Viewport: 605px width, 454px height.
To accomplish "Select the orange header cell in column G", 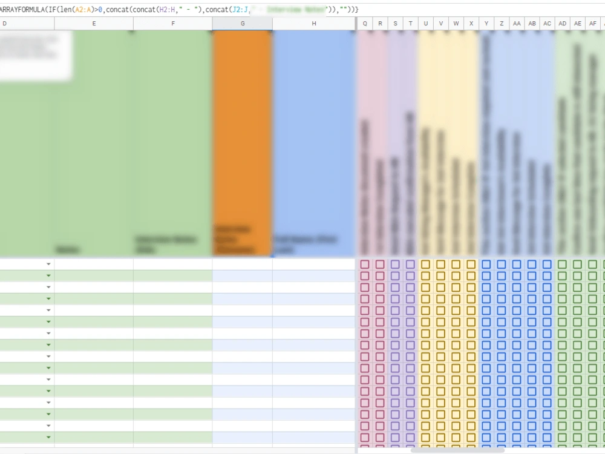I will (243, 143).
